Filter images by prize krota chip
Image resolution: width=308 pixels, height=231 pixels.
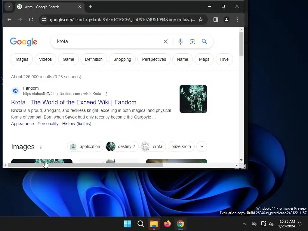181,146
